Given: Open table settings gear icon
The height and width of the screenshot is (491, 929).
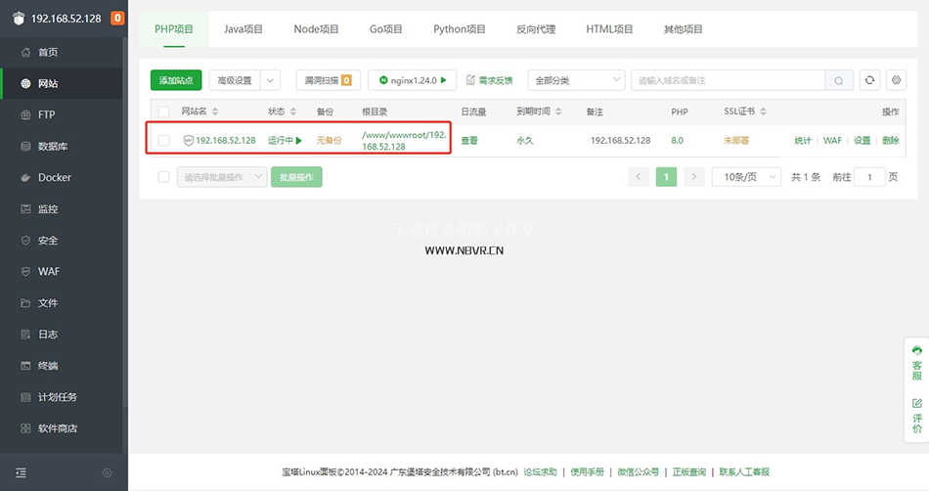Looking at the screenshot, I should (x=895, y=80).
